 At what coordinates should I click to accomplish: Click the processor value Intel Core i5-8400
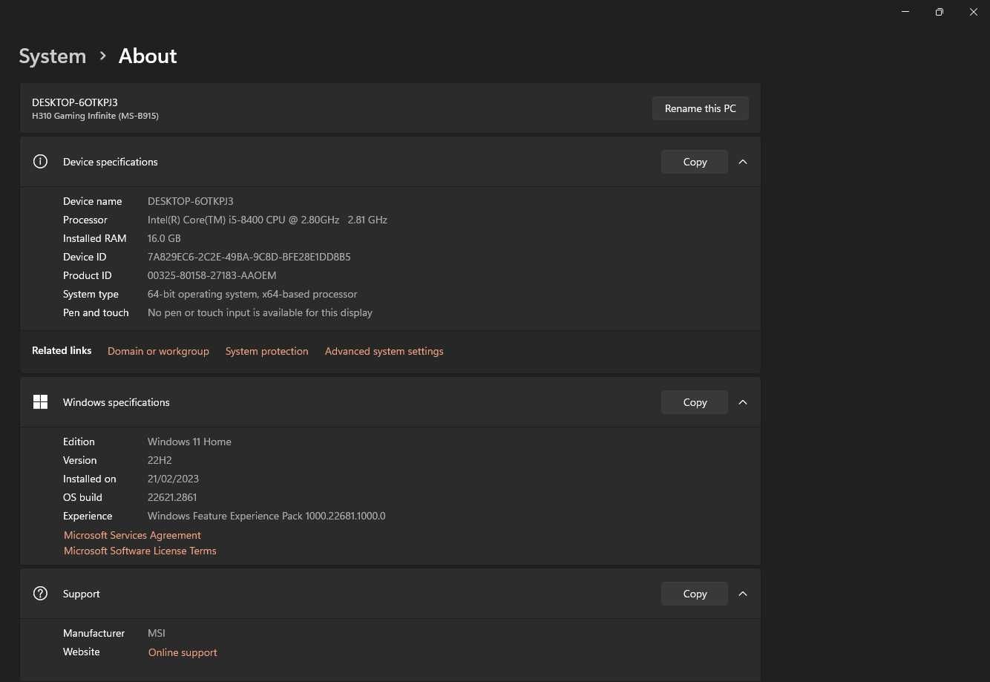(267, 220)
